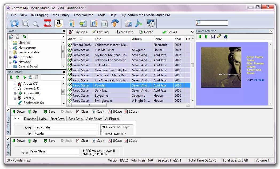Image resolution: width=280 pixels, height=169 pixels.
Task: Click the Mp3 Library tree scrollbar thumb
Action: pyautogui.click(x=63, y=92)
